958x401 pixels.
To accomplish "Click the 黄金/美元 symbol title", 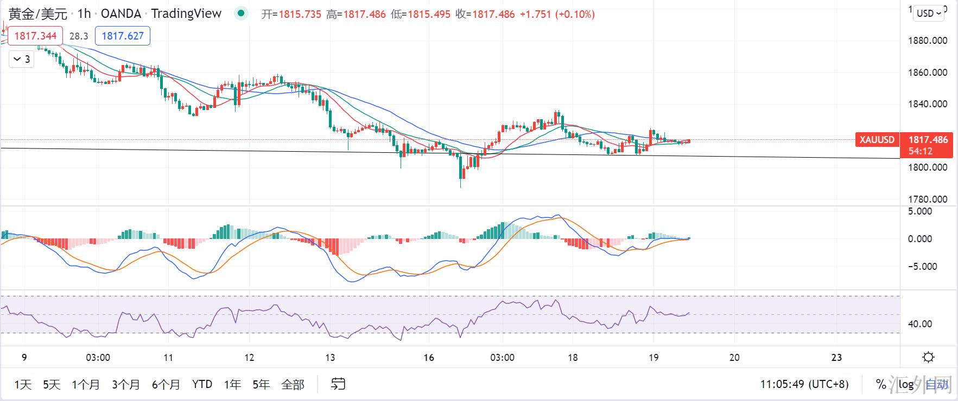I will pyautogui.click(x=38, y=14).
